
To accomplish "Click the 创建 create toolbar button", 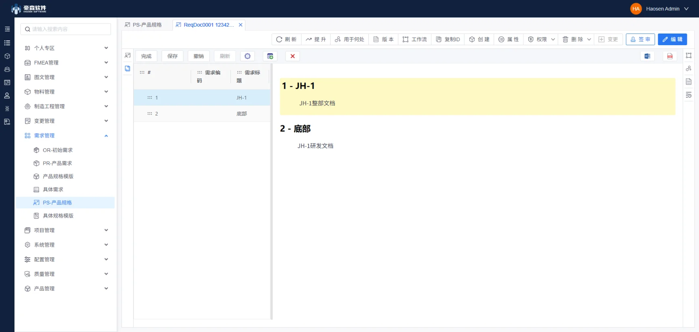I will [479, 39].
